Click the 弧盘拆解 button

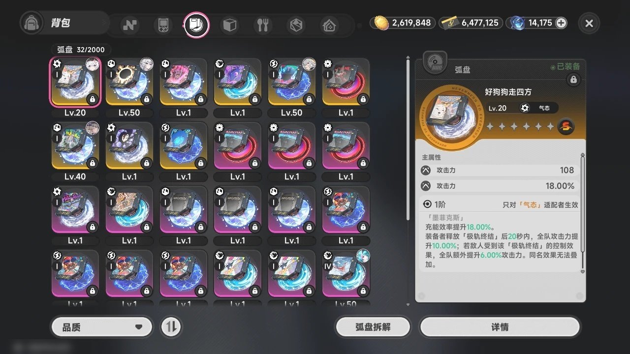pos(373,327)
